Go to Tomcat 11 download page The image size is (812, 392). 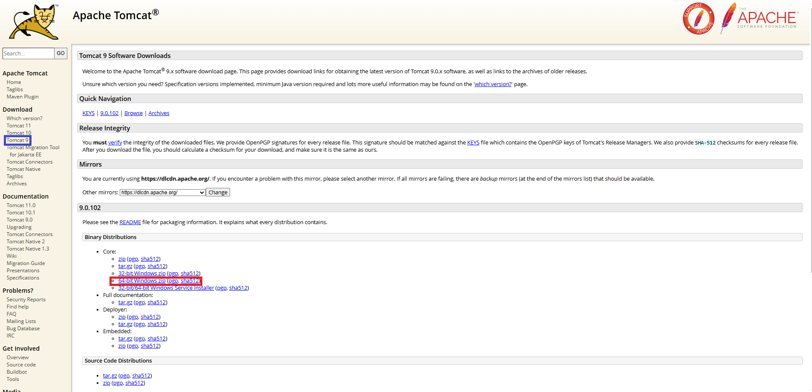coord(19,126)
